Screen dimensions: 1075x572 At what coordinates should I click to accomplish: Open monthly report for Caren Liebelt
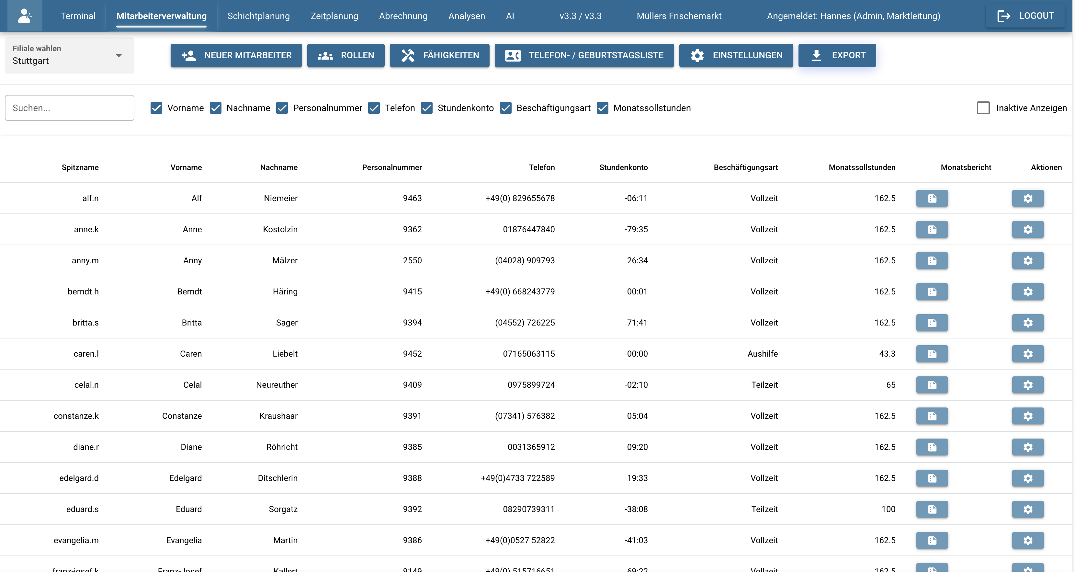click(932, 354)
